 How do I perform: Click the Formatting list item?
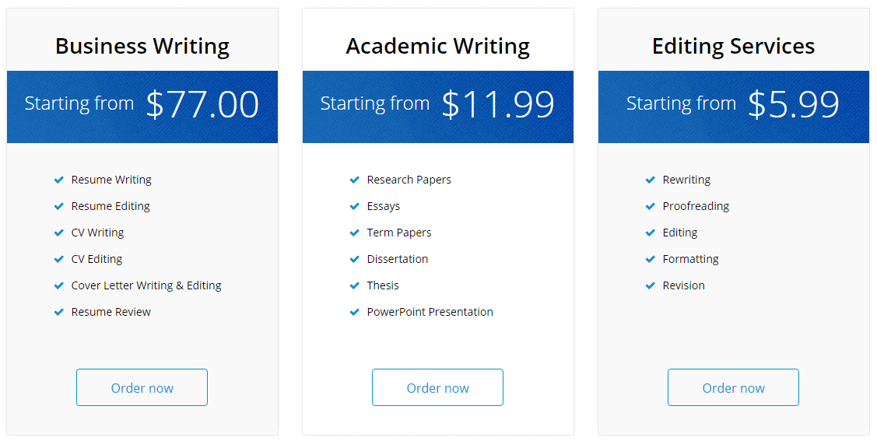[x=690, y=259]
